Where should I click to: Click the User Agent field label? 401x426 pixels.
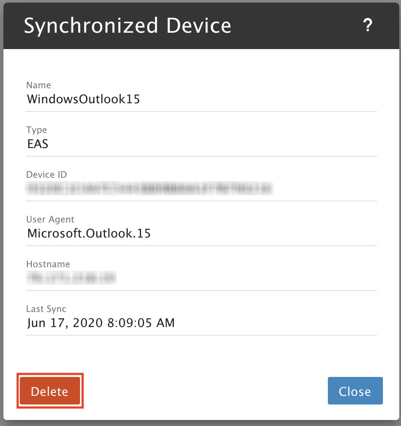point(50,219)
